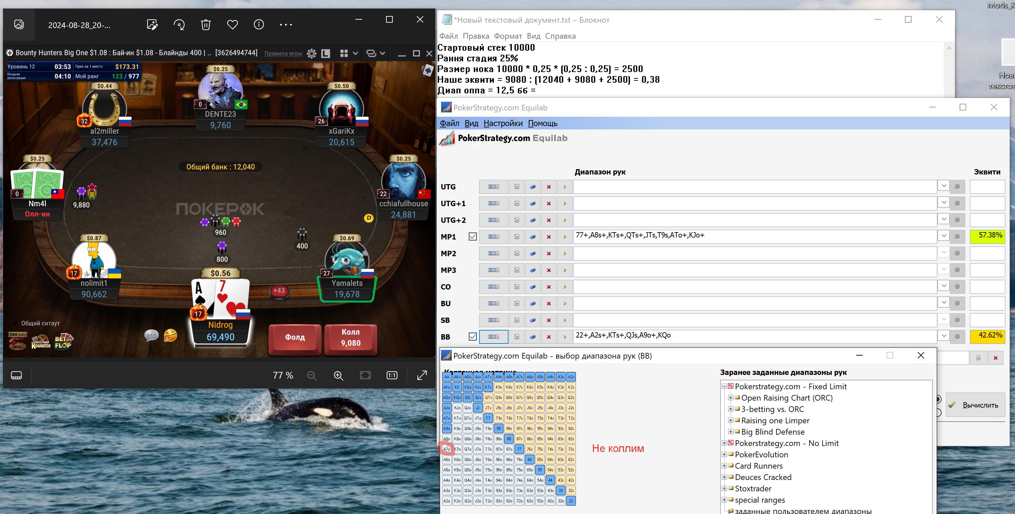
Task: Click the Вычислить calculate button
Action: click(975, 405)
